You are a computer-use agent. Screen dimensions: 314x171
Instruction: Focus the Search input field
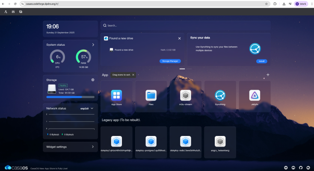coord(185,25)
